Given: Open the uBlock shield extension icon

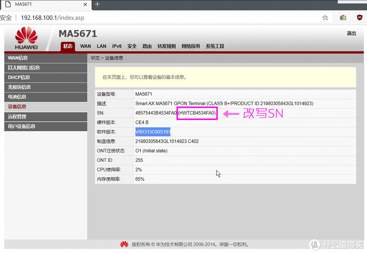Looking at the screenshot, I should point(360,18).
